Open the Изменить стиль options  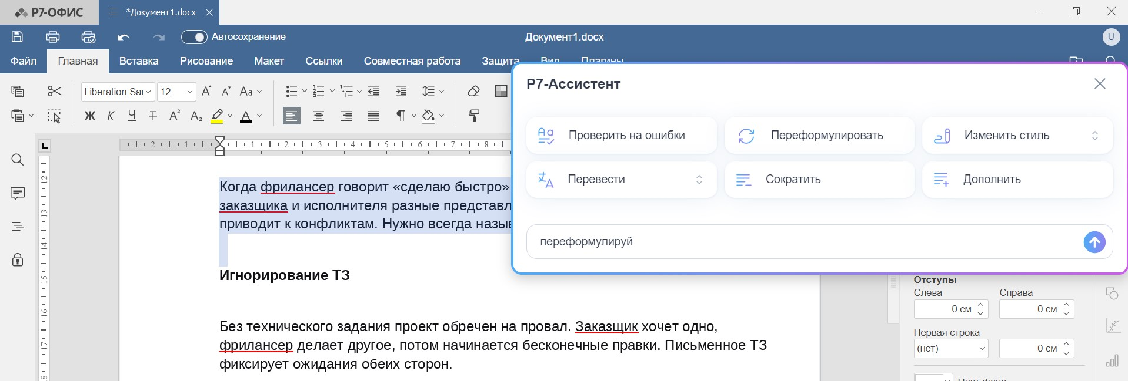point(1017,135)
